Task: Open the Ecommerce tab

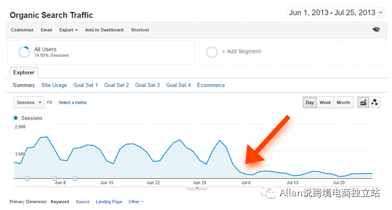Action: 211,85
